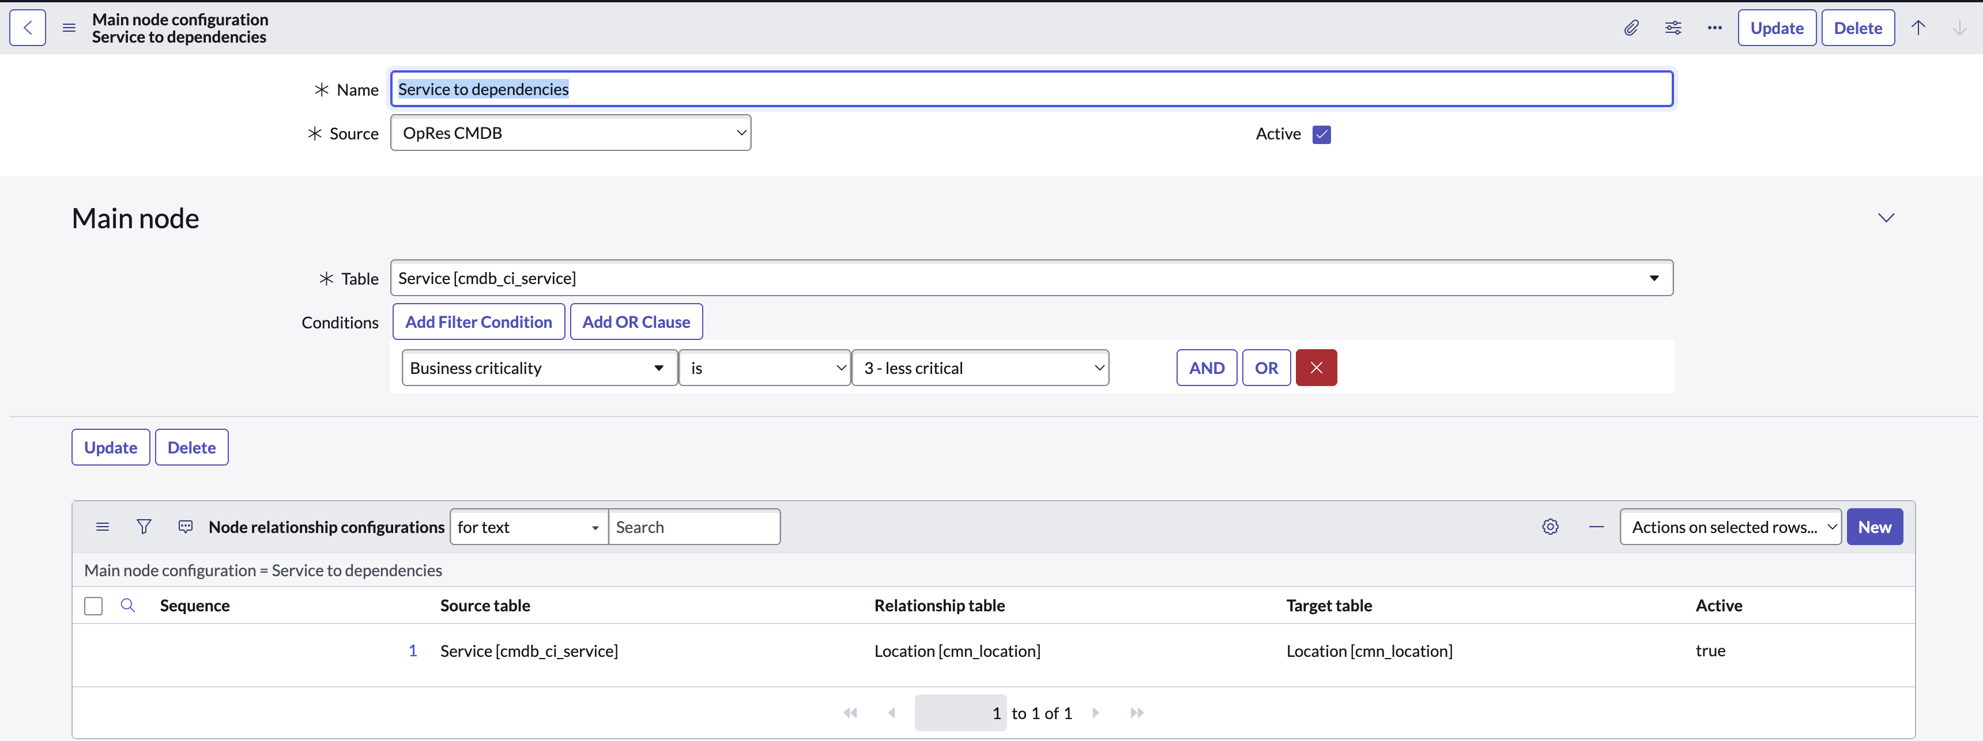This screenshot has height=741, width=1983.
Task: Click Add OR Clause button
Action: click(636, 322)
